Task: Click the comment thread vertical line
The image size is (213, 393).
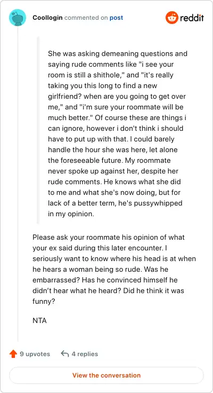Action: point(18,184)
